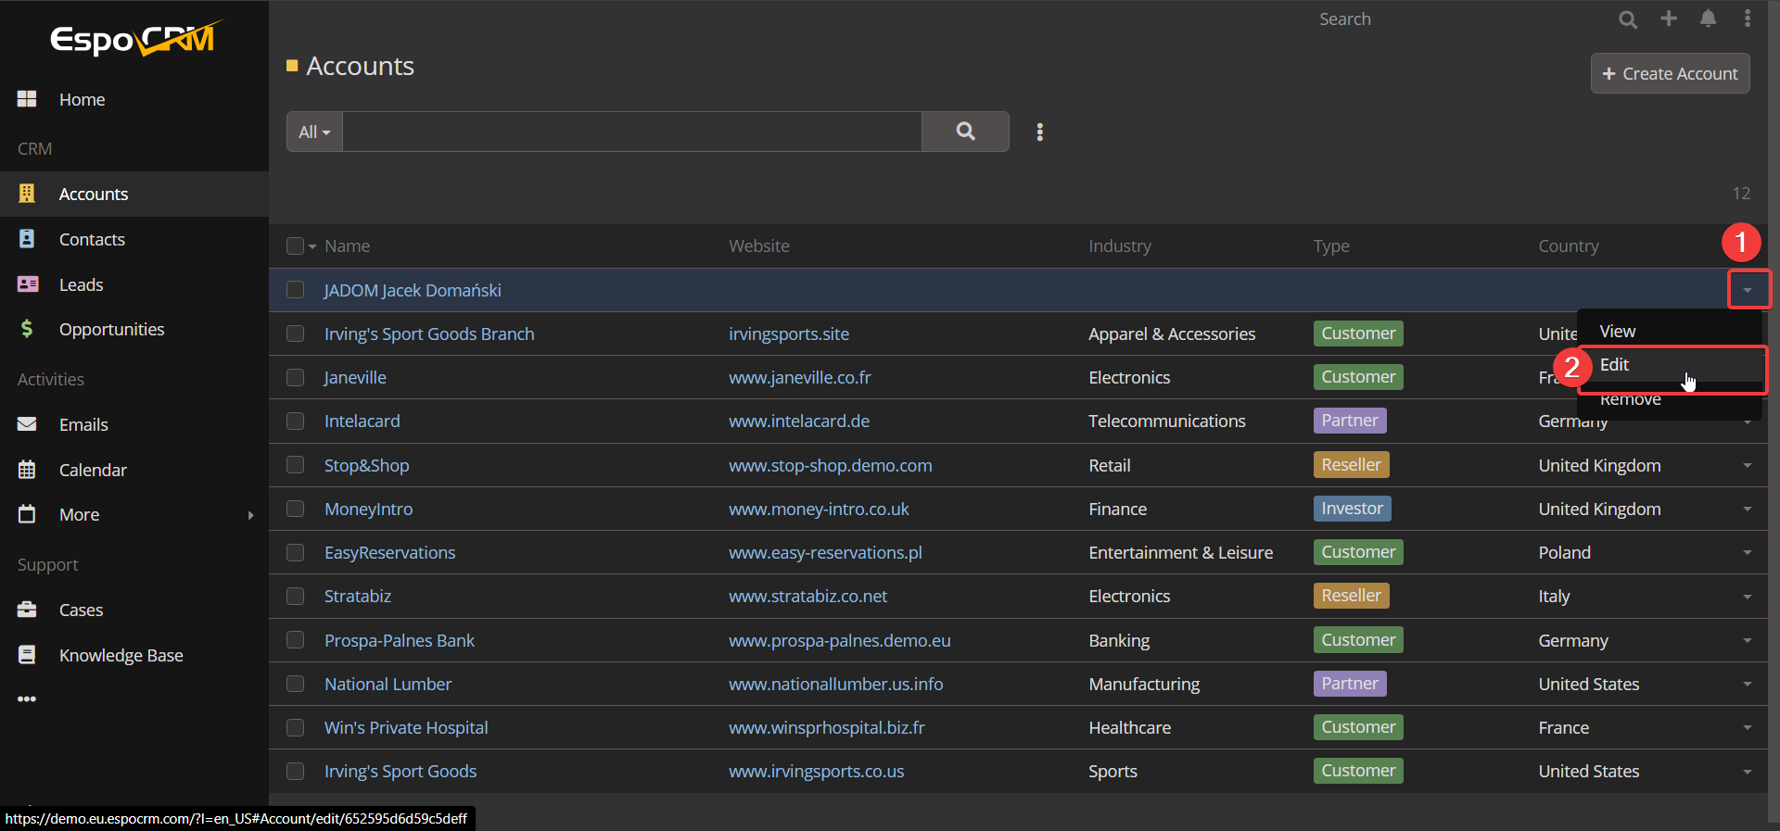Open the www.intelacard.de website link
This screenshot has height=831, width=1780.
[x=798, y=422]
